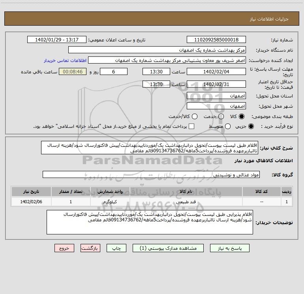Click the deadline time 13:30 field beside 1402/02/04
The width and height of the screenshot is (304, 294).
[x=156, y=71]
